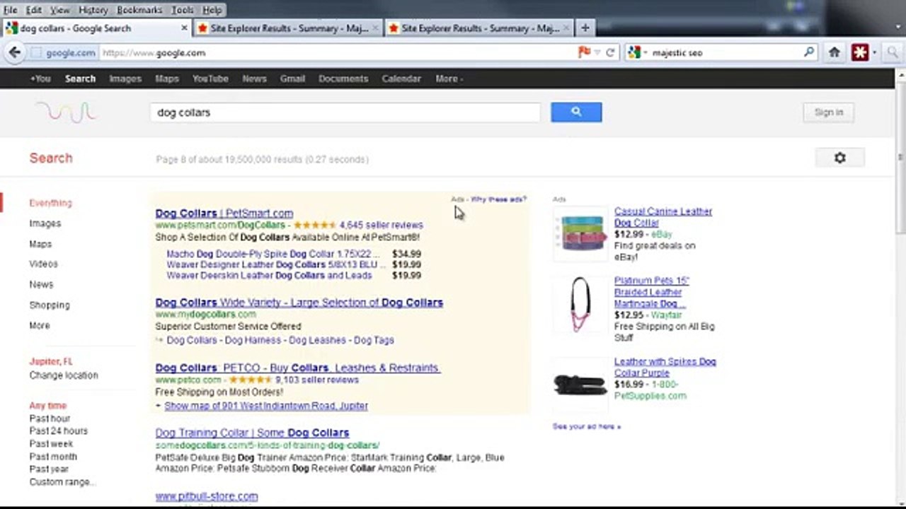Close the dog collars Google Search tab
This screenshot has height=509, width=906.
[185, 28]
